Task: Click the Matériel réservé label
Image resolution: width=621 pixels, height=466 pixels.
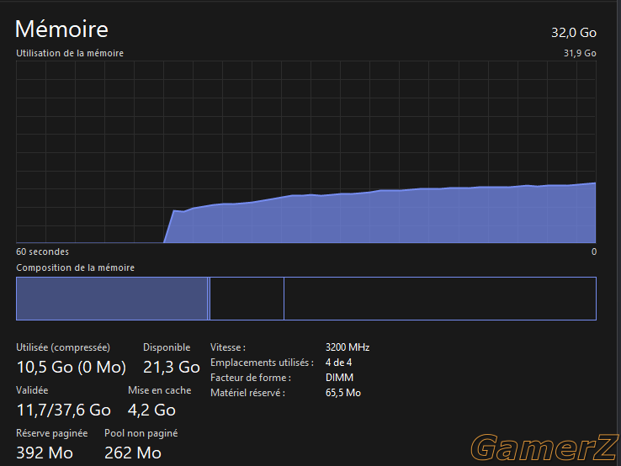Action: (247, 393)
